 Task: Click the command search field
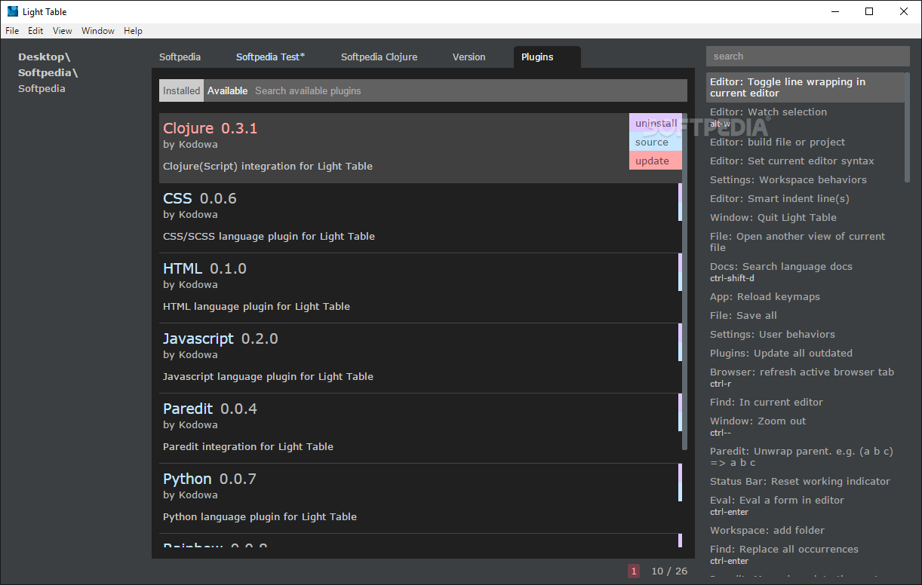tap(807, 57)
